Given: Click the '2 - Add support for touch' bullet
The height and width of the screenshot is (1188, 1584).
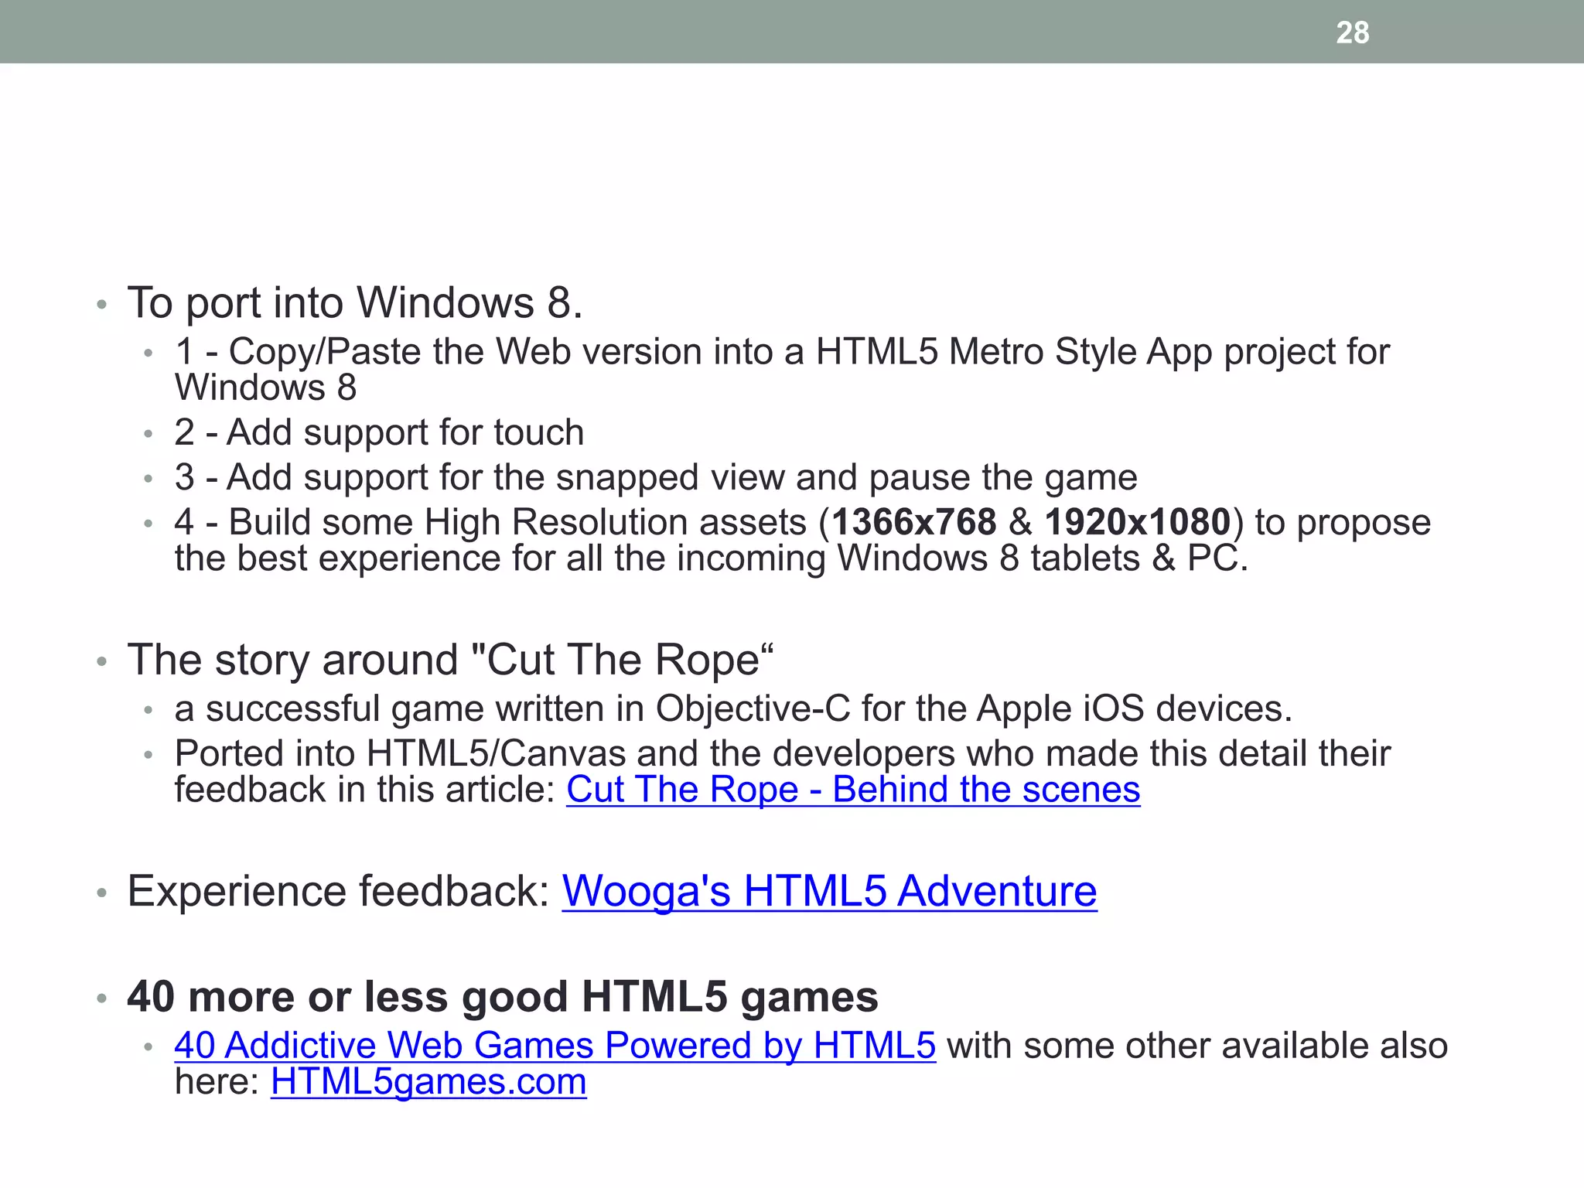Looking at the screenshot, I should [379, 432].
